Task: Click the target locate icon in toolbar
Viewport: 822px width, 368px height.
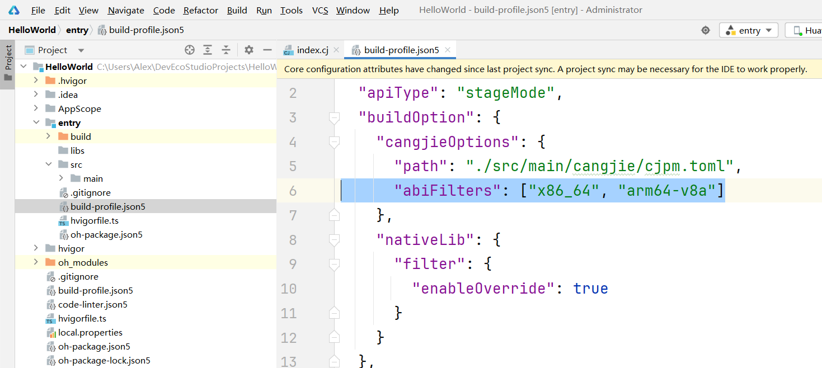Action: [706, 30]
